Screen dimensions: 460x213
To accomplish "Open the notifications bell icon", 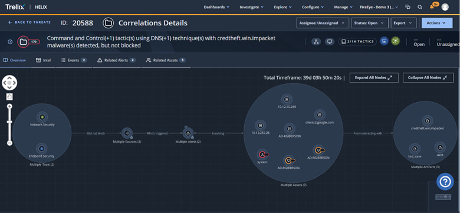I will [432, 7].
